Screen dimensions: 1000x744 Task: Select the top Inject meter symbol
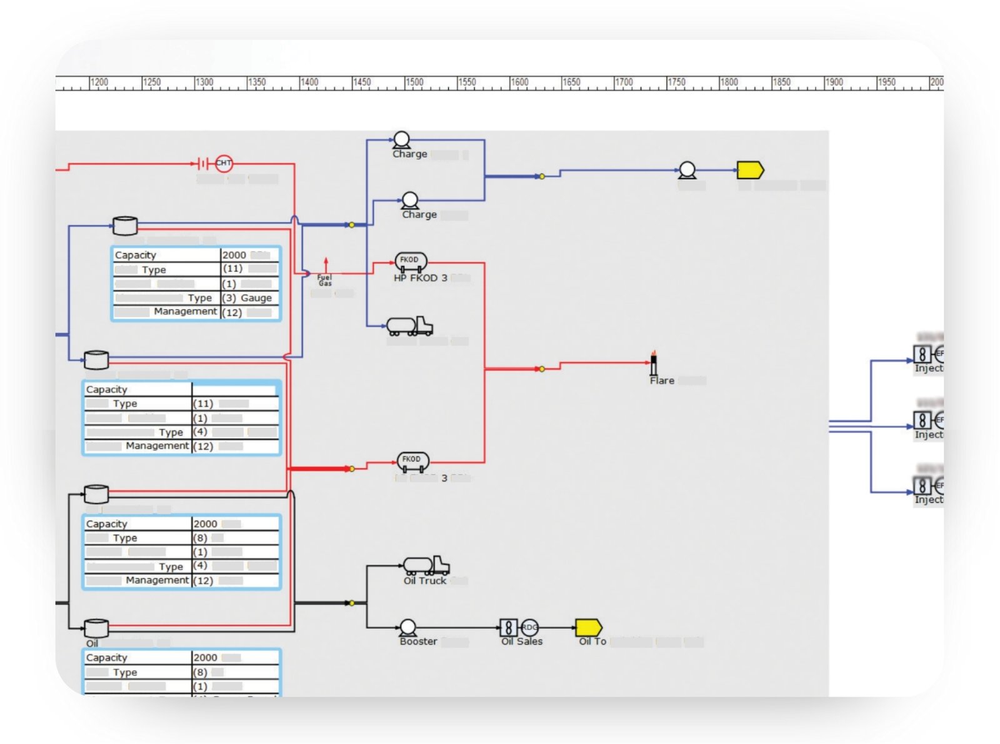[922, 354]
